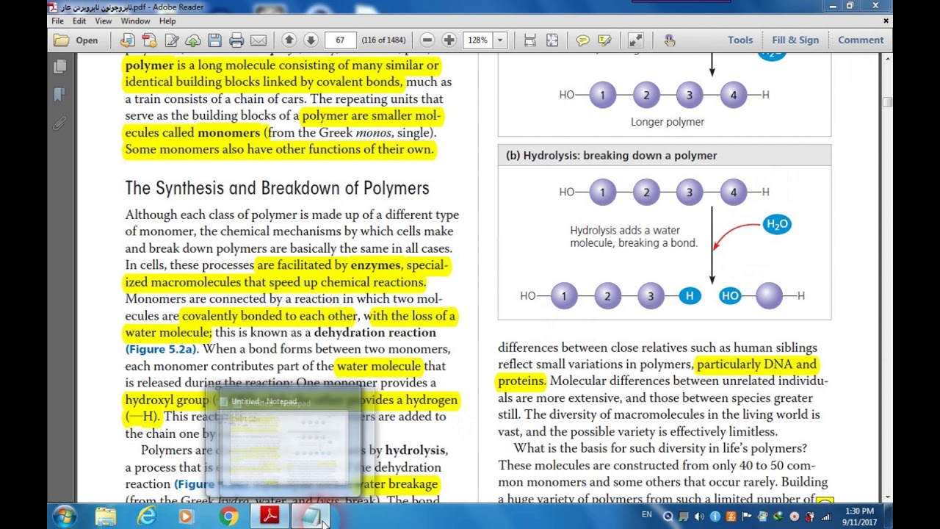This screenshot has height=529, width=940.
Task: Go to previous page with the up arrow
Action: pyautogui.click(x=289, y=40)
